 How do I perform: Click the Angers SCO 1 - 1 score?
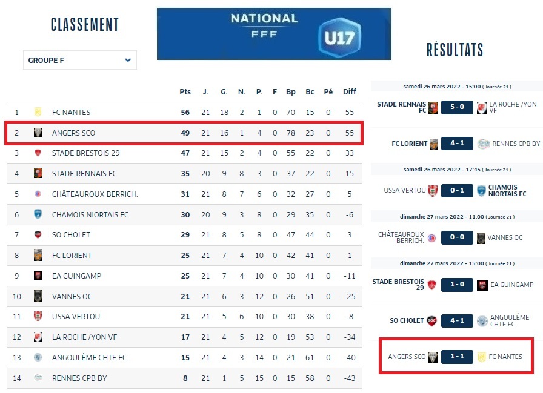pyautogui.click(x=457, y=357)
